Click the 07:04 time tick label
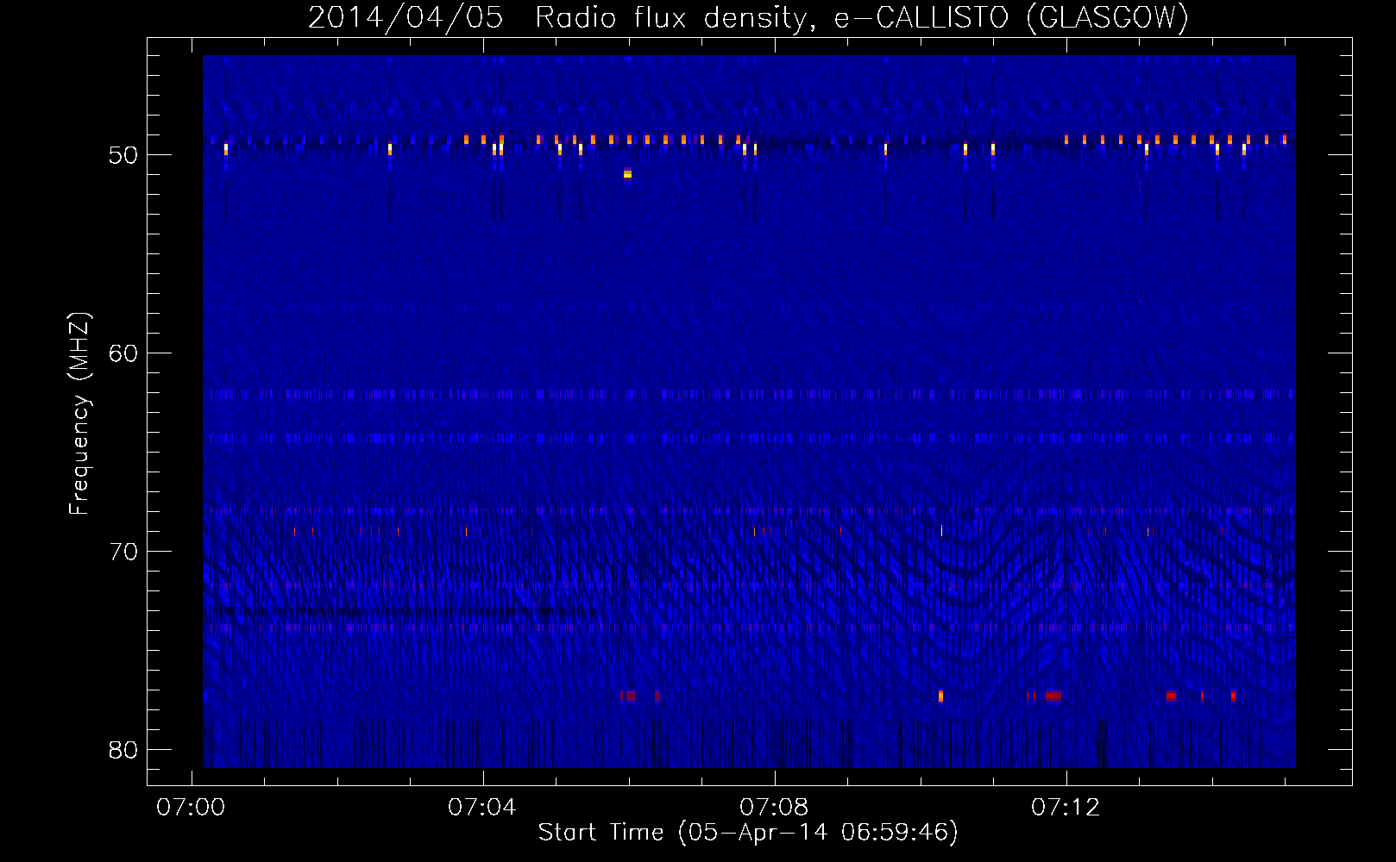 pyautogui.click(x=482, y=807)
